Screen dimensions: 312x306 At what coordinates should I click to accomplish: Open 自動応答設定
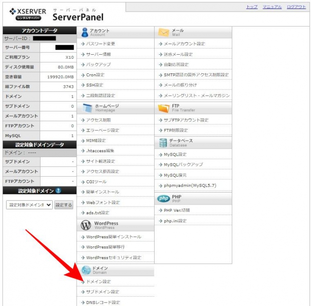point(176,64)
